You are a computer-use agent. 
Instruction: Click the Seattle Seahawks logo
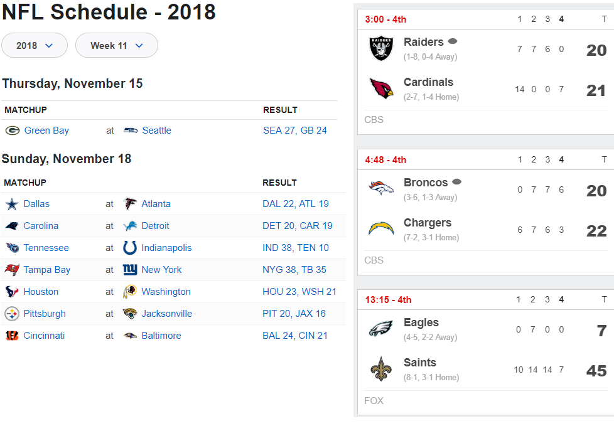(131, 130)
